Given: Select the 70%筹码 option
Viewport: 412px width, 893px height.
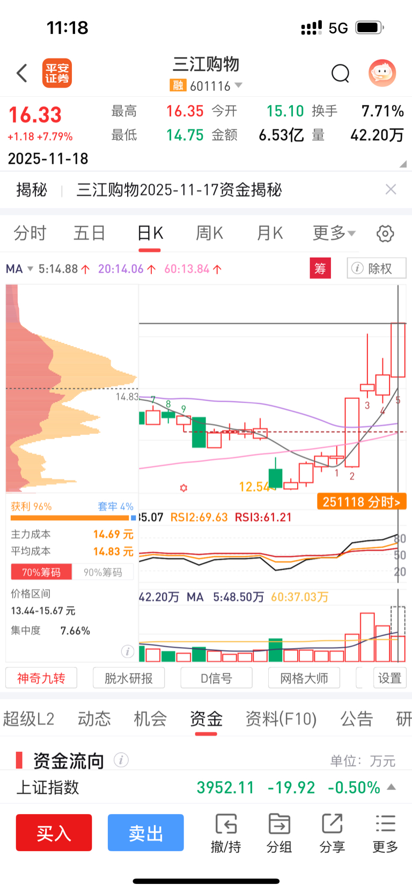Looking at the screenshot, I should [x=41, y=572].
